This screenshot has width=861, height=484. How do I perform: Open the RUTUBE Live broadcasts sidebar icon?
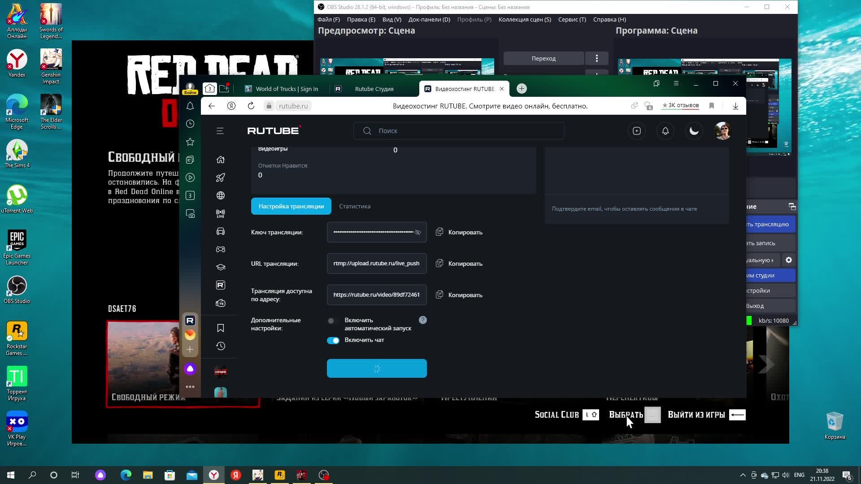(x=220, y=214)
